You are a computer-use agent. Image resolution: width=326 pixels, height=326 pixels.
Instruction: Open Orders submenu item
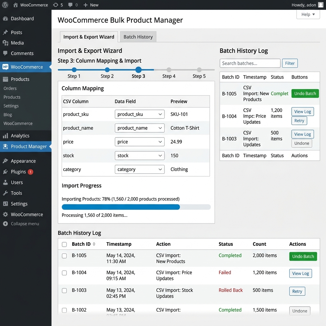(10, 89)
